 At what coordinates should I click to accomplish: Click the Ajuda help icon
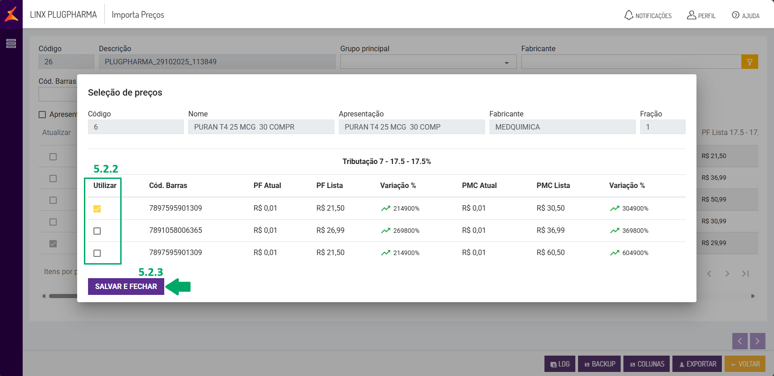tap(735, 15)
